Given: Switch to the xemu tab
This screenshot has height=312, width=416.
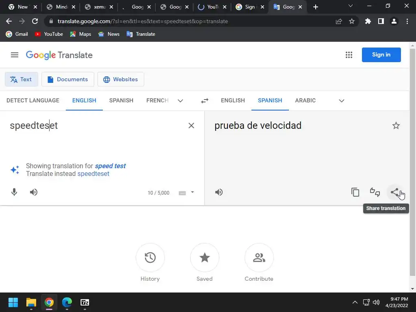Looking at the screenshot, I should pyautogui.click(x=95, y=7).
